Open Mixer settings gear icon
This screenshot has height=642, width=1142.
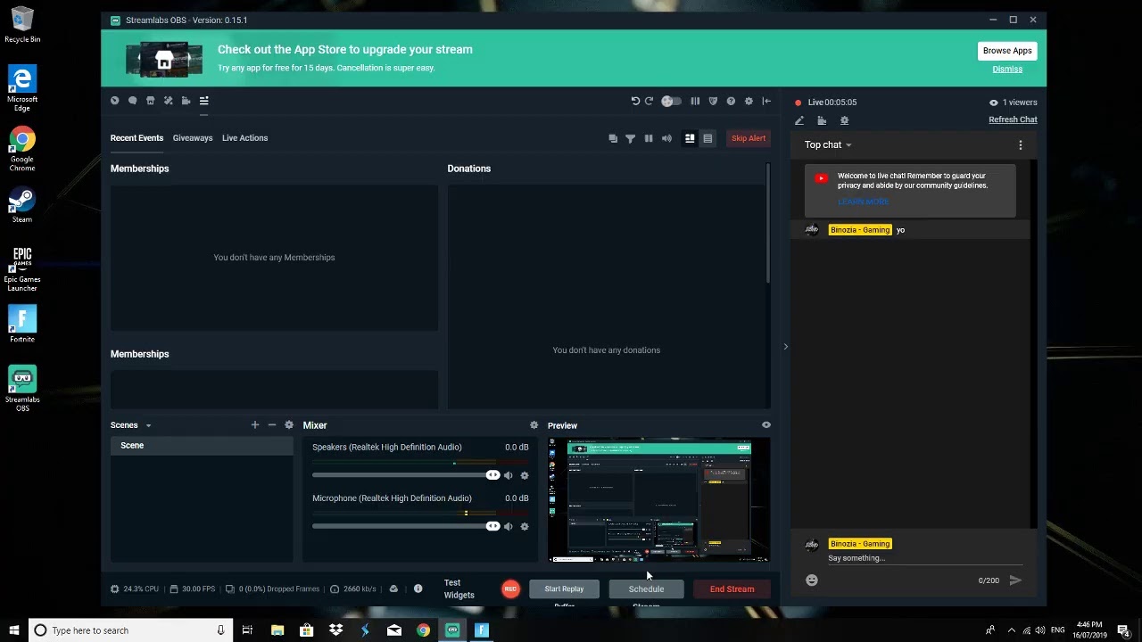click(x=534, y=425)
